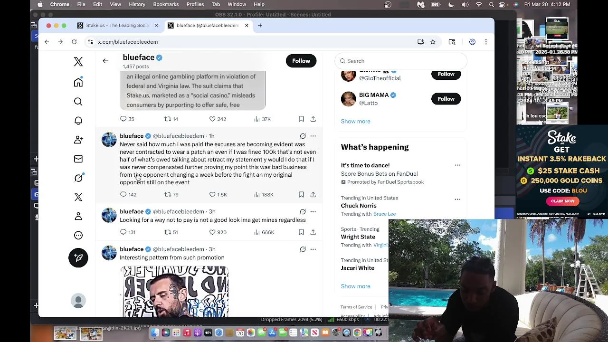This screenshot has width=608, height=342.
Task: Open Chuck Norris trending topic
Action: (359, 206)
